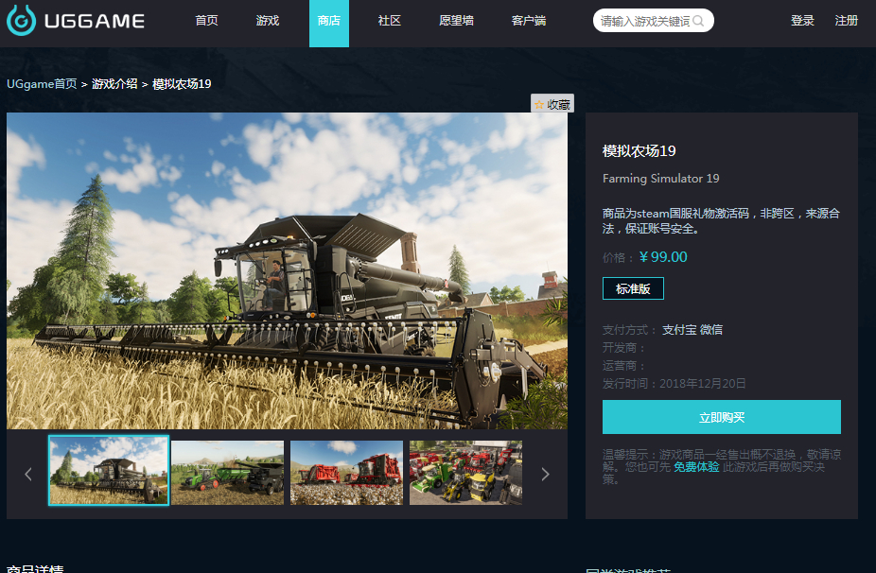
Task: Click the 登录 link
Action: point(802,21)
